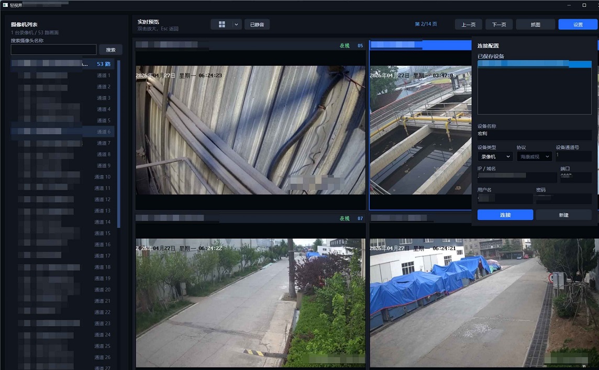
Task: Select 通道 25 in camera list
Action: coord(63,346)
